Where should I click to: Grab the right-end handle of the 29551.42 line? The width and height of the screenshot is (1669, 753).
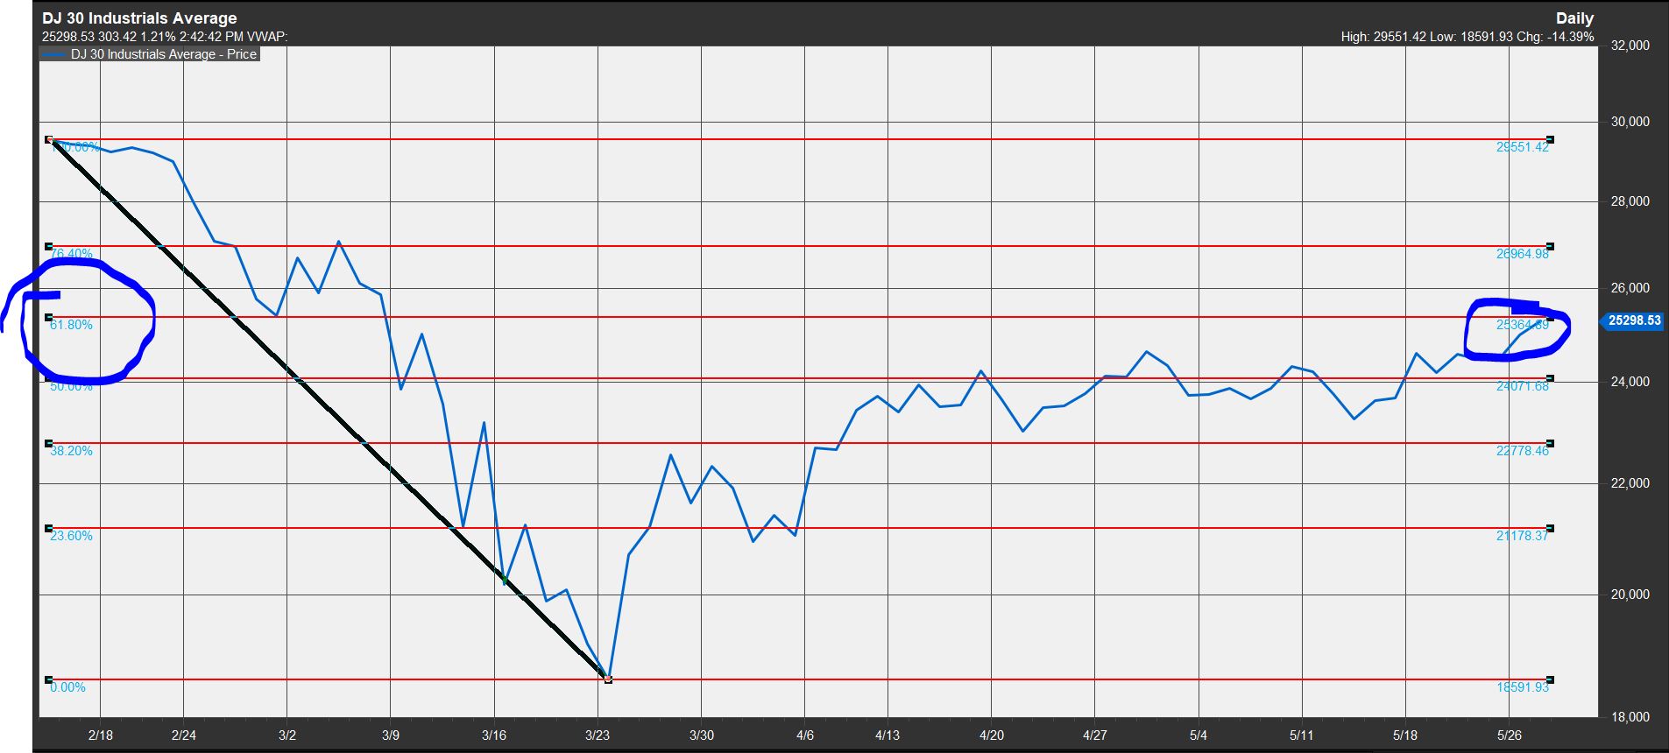[x=1551, y=139]
